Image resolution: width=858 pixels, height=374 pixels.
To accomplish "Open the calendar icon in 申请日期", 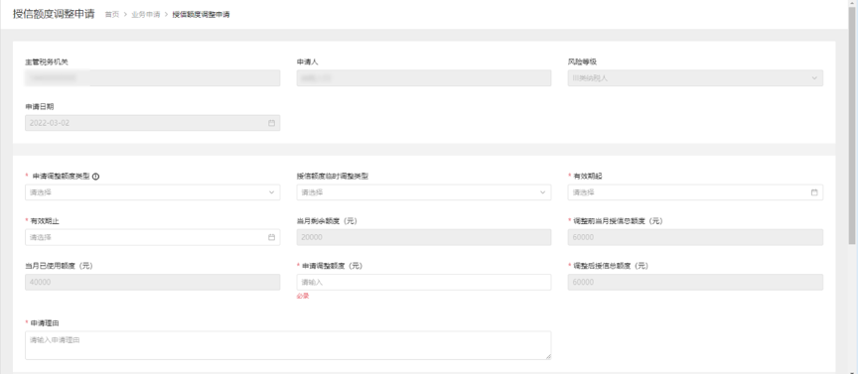I will pyautogui.click(x=271, y=123).
